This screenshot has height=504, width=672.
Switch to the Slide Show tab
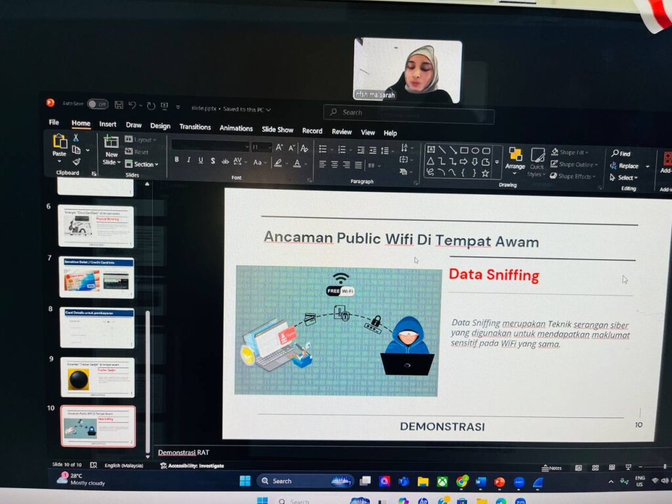tap(278, 130)
